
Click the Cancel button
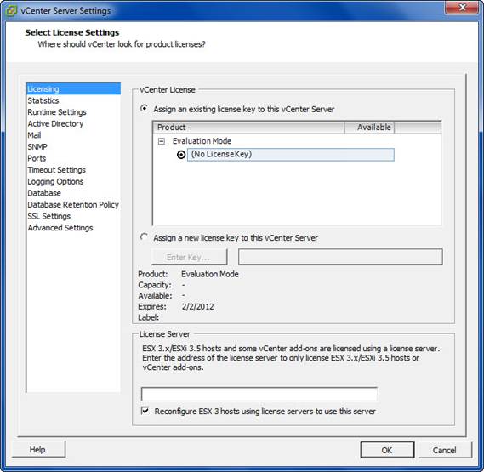(x=445, y=450)
